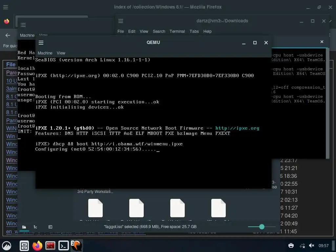Click the third blank file icon in file manager

coord(177,208)
